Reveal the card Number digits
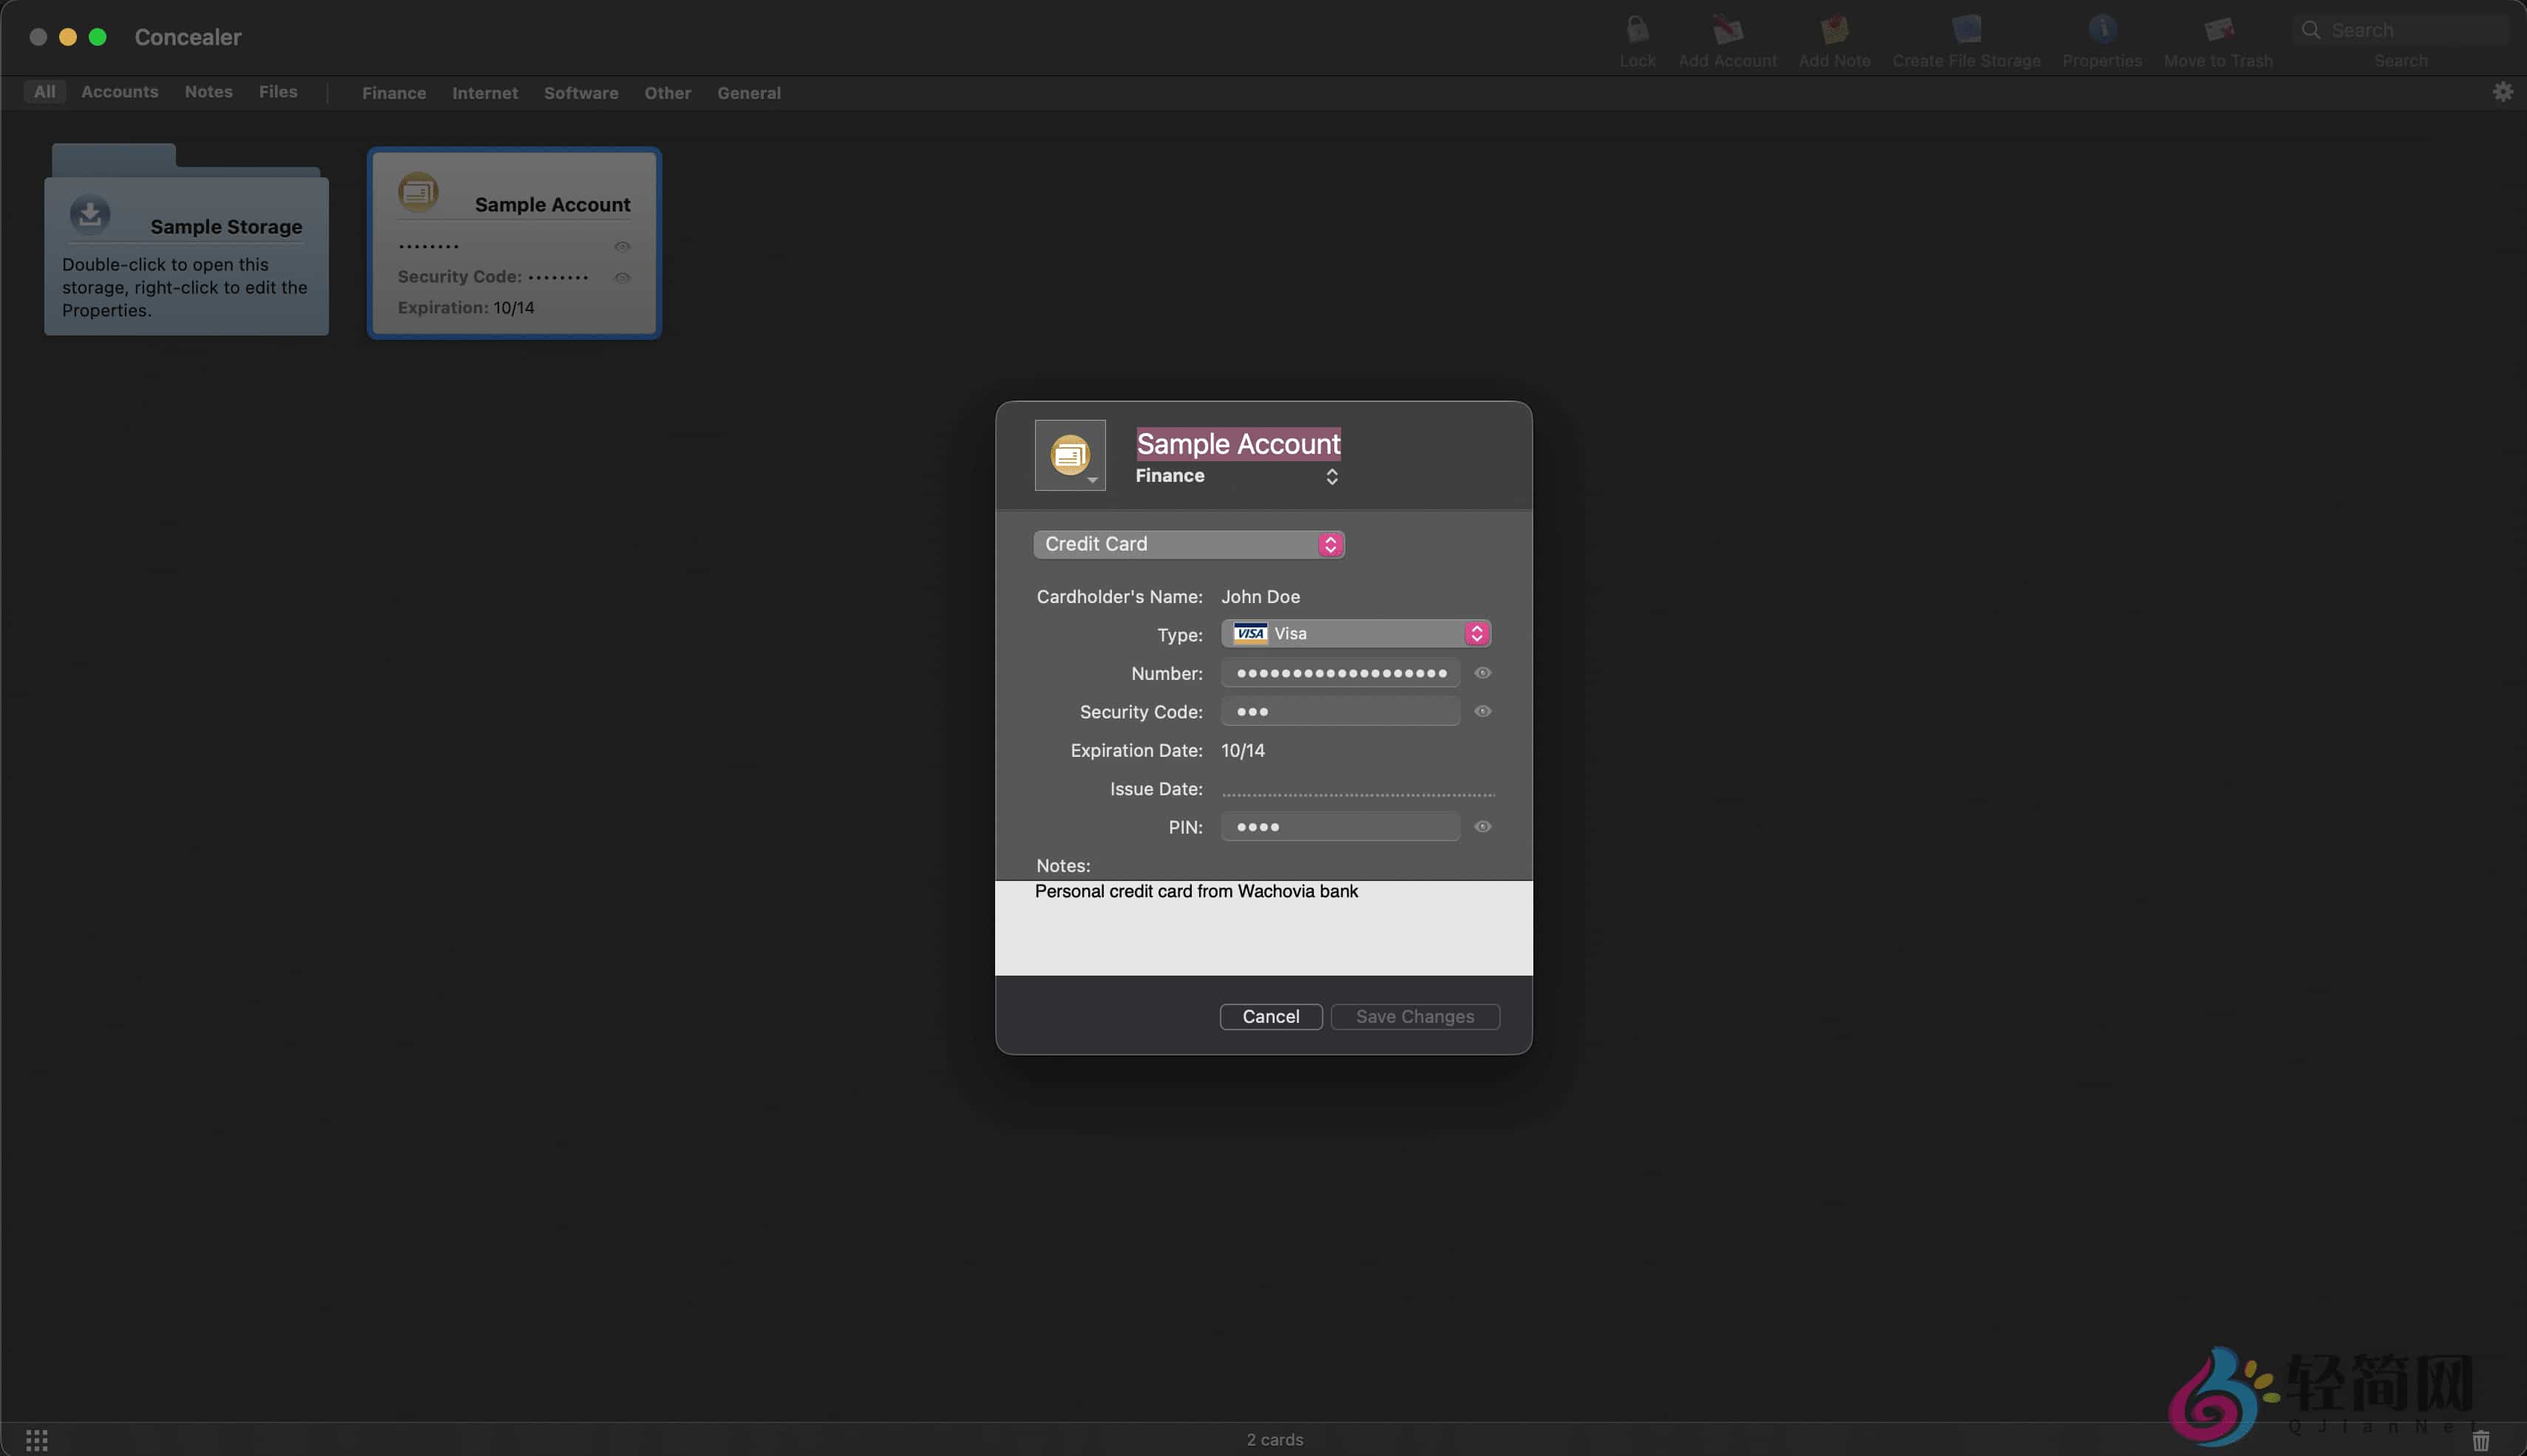The image size is (2527, 1456). click(x=1482, y=672)
